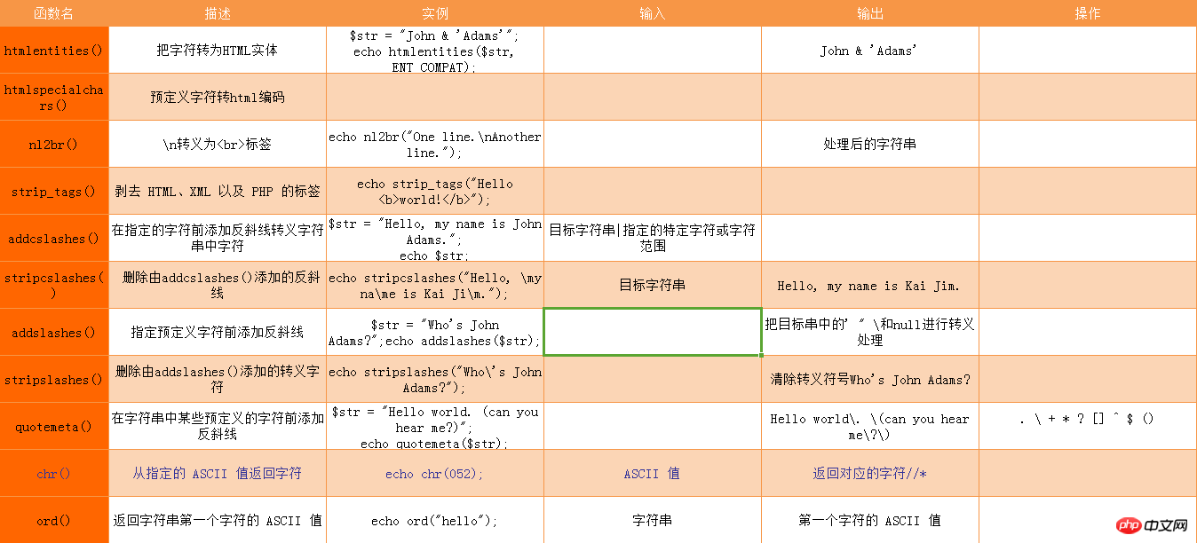Select the green-outlined empty input cell in addslashes row
Image resolution: width=1197 pixels, height=543 pixels.
[x=653, y=332]
